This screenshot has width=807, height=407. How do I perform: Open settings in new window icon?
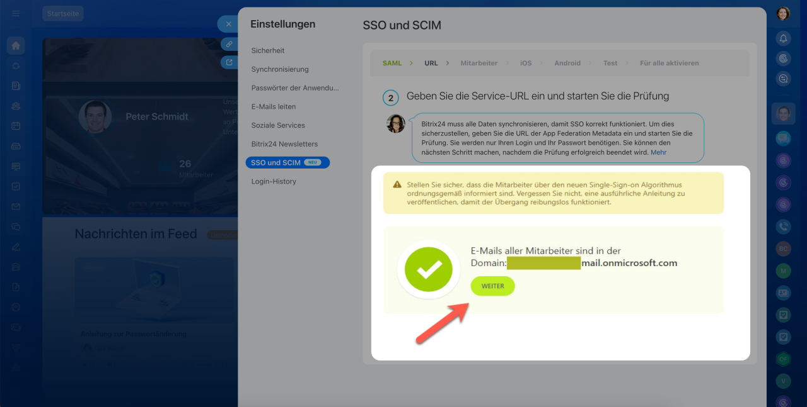click(229, 62)
